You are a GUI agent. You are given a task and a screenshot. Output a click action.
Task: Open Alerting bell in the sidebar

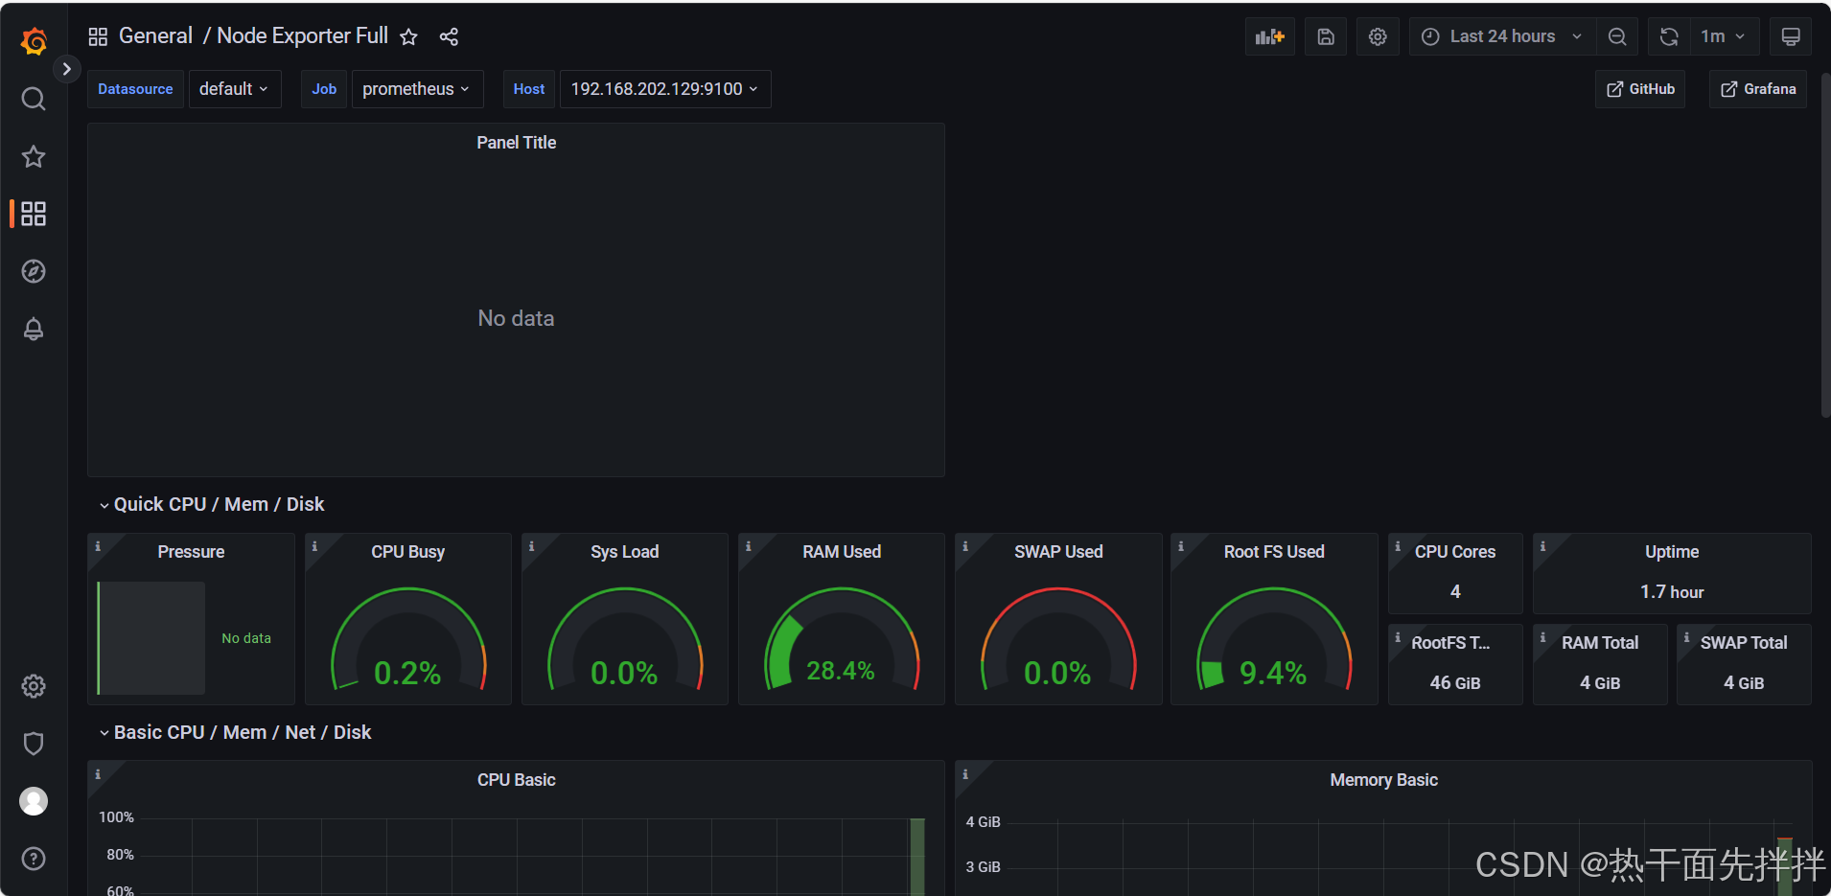34,329
